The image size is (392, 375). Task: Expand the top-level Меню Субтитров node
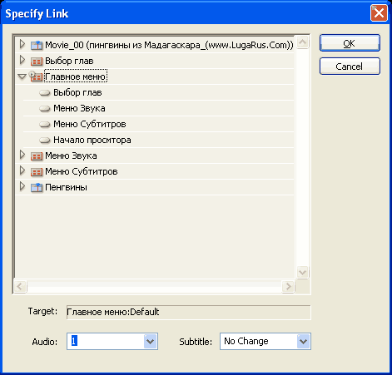[x=22, y=170]
